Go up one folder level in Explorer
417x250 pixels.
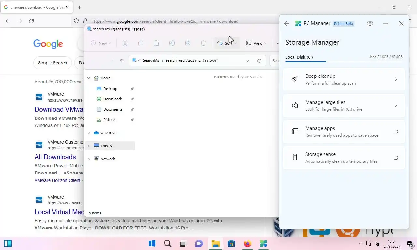coord(122,61)
